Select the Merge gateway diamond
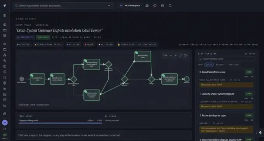The width and height of the screenshot is (264, 141). [151, 79]
